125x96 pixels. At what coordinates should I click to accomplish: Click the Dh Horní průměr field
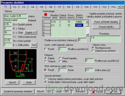pyautogui.click(x=8, y=41)
